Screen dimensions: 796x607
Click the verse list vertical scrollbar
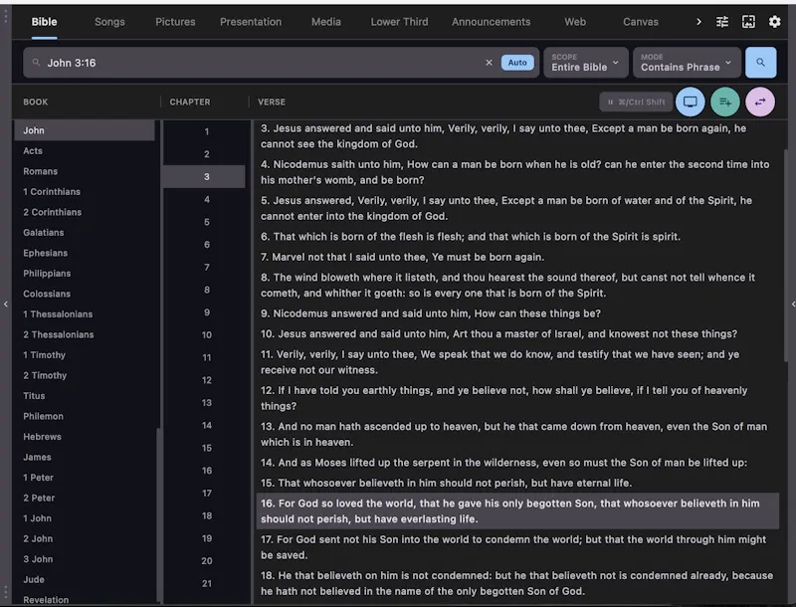[x=785, y=256]
